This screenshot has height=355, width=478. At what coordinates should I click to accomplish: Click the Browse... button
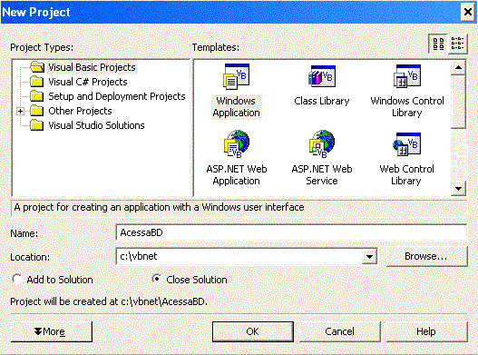pos(426,256)
